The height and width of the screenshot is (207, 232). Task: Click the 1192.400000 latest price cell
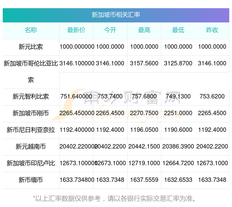pos(77,130)
